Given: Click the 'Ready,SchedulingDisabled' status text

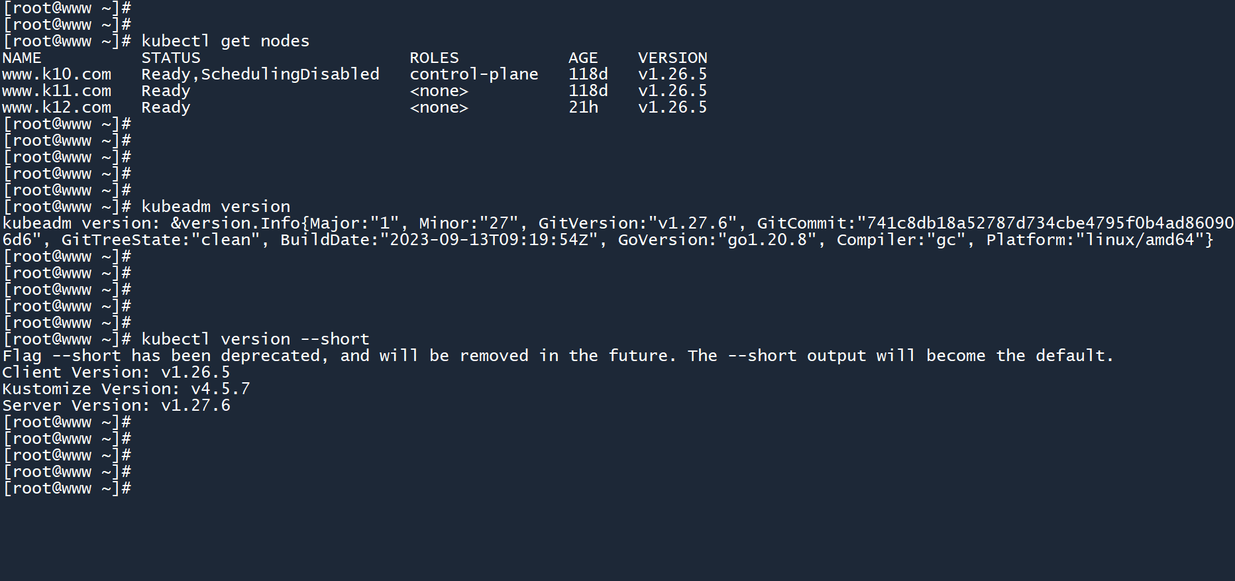Looking at the screenshot, I should click(x=260, y=74).
